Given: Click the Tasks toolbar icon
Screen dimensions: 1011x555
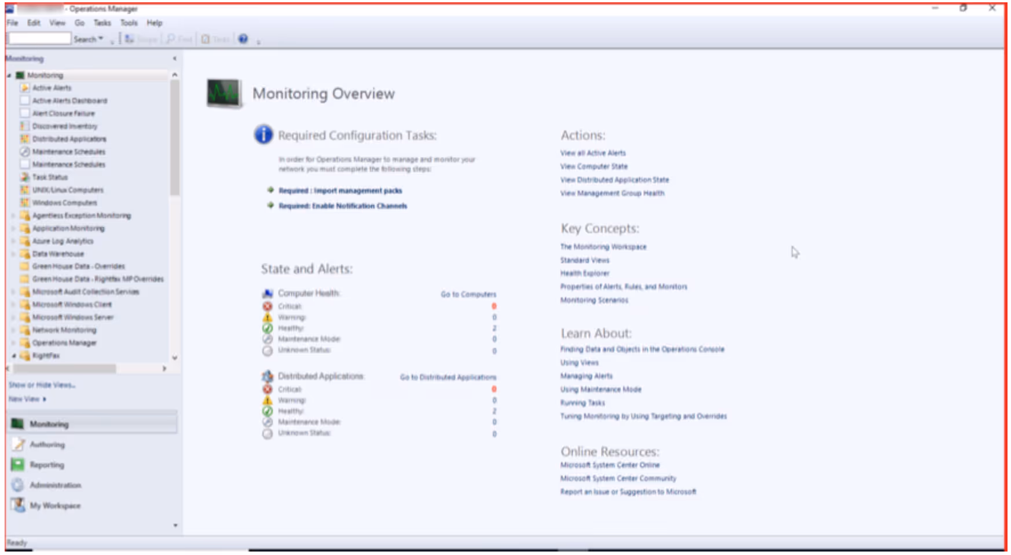Looking at the screenshot, I should point(205,39).
